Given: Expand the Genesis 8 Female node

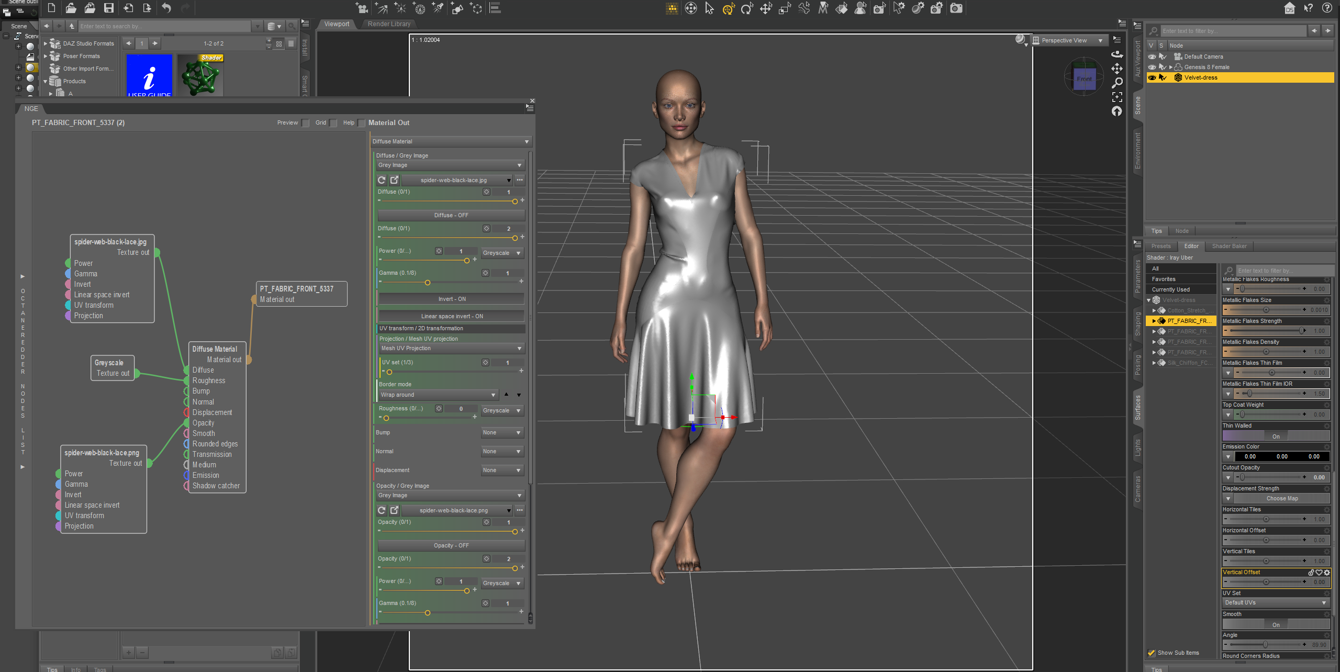Looking at the screenshot, I should [x=1170, y=67].
